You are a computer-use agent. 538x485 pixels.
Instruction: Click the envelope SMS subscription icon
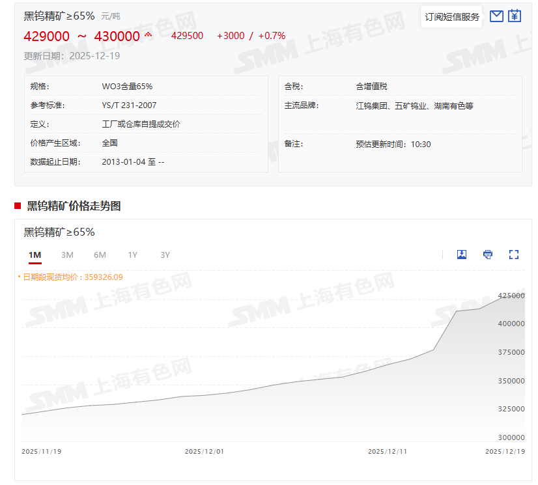(x=496, y=16)
